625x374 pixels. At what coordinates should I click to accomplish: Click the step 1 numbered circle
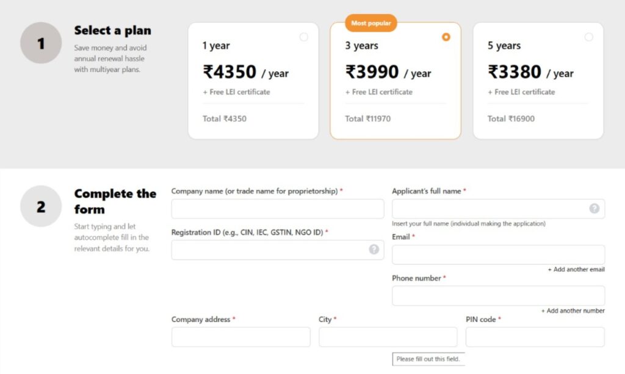pyautogui.click(x=40, y=43)
